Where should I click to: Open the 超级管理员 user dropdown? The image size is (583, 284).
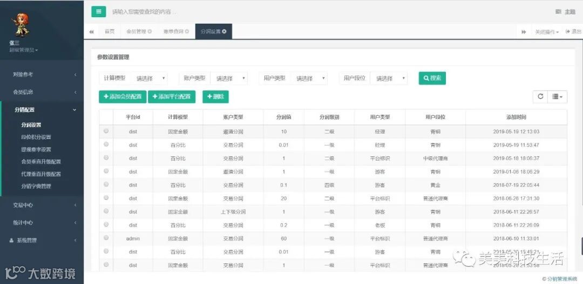click(x=24, y=50)
